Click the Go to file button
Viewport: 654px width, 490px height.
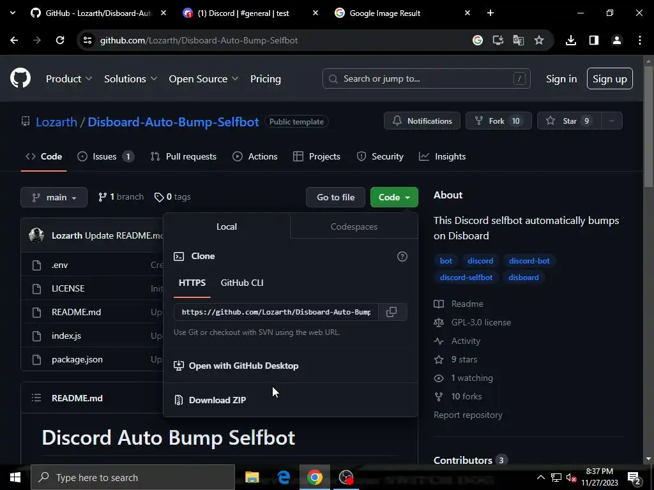[335, 197]
